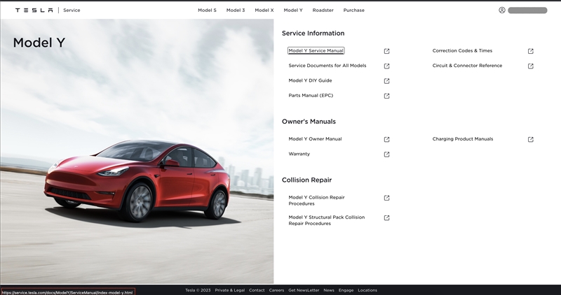Screen dimensions: 561x295
Task: Open Service Documents for All Models link
Action: click(327, 66)
